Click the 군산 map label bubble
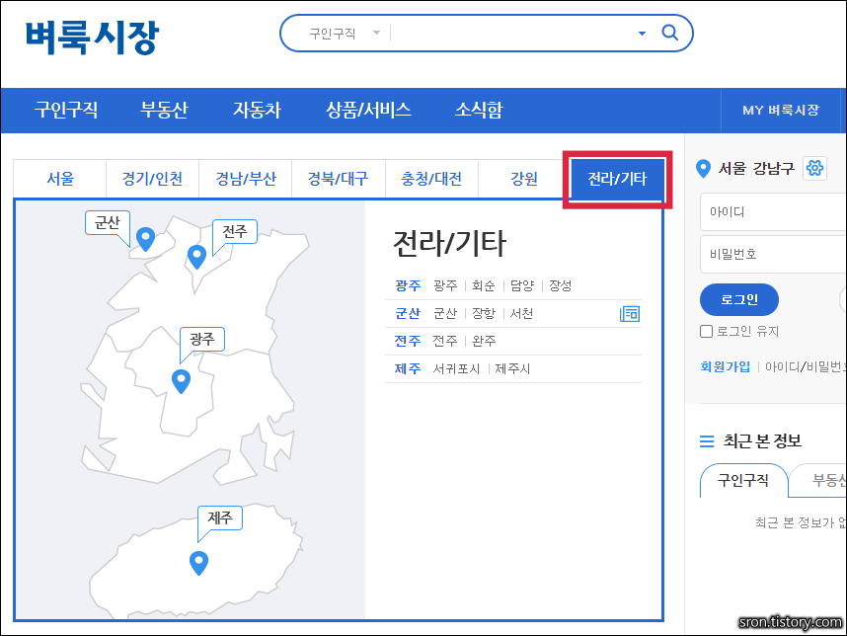 107,222
